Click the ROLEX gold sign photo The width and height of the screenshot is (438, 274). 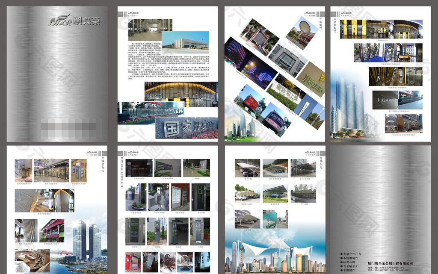(x=312, y=80)
